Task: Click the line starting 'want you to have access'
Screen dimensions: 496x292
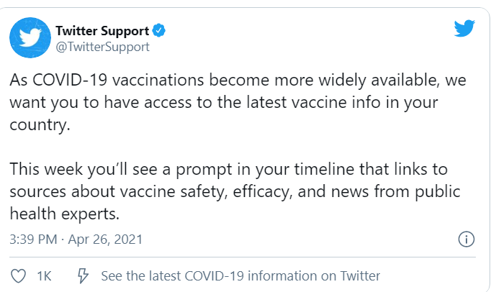Action: pos(224,102)
